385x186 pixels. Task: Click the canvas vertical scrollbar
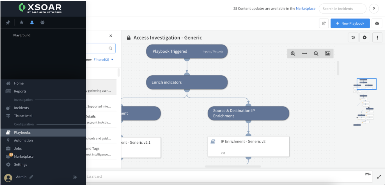(338, 68)
